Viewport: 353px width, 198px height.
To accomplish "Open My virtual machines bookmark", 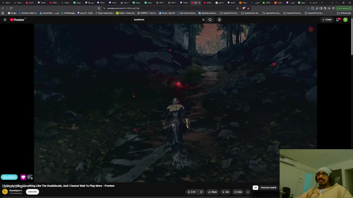I will [187, 13].
